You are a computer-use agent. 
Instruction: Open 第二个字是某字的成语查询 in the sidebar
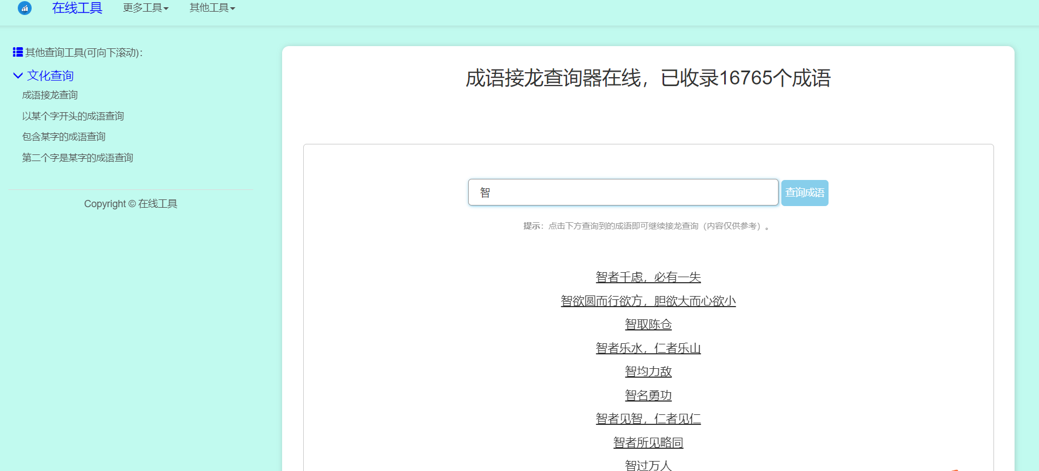pos(78,158)
